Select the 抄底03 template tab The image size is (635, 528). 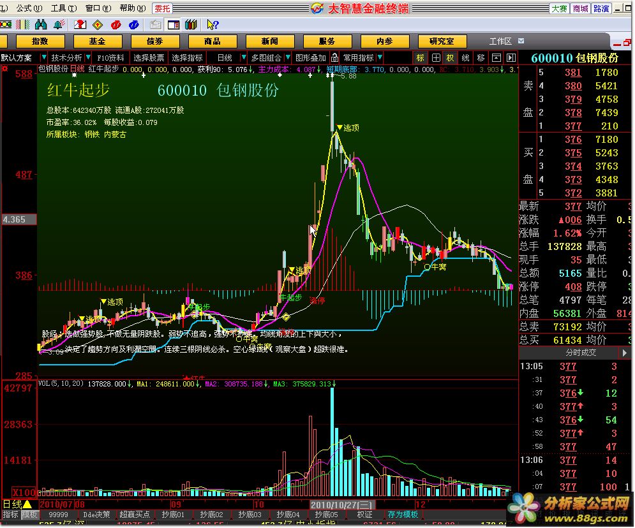[x=250, y=514]
